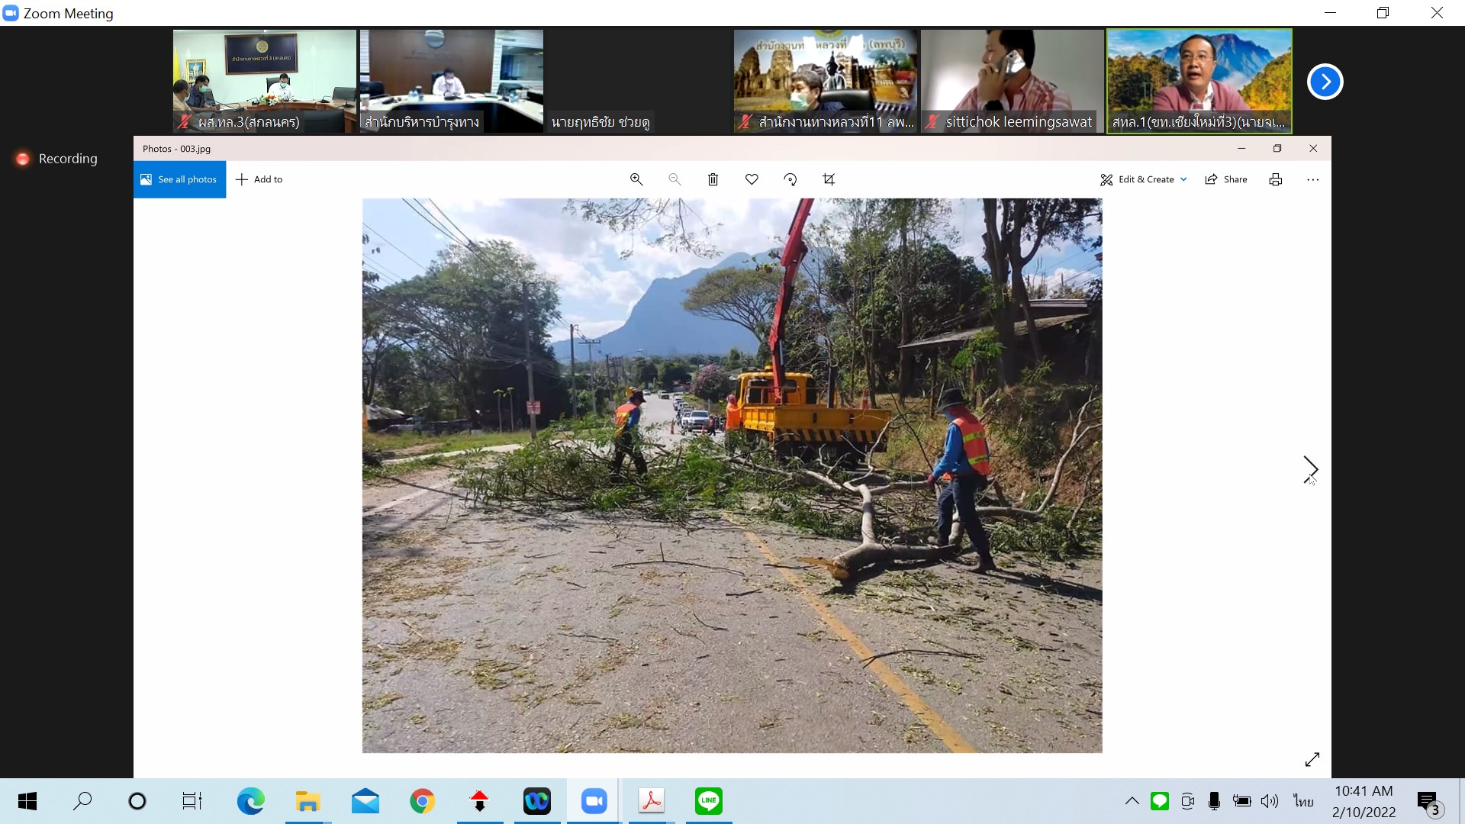Screen dimensions: 1465x824
Task: Click the zoom out magnifier icon
Action: pos(675,179)
